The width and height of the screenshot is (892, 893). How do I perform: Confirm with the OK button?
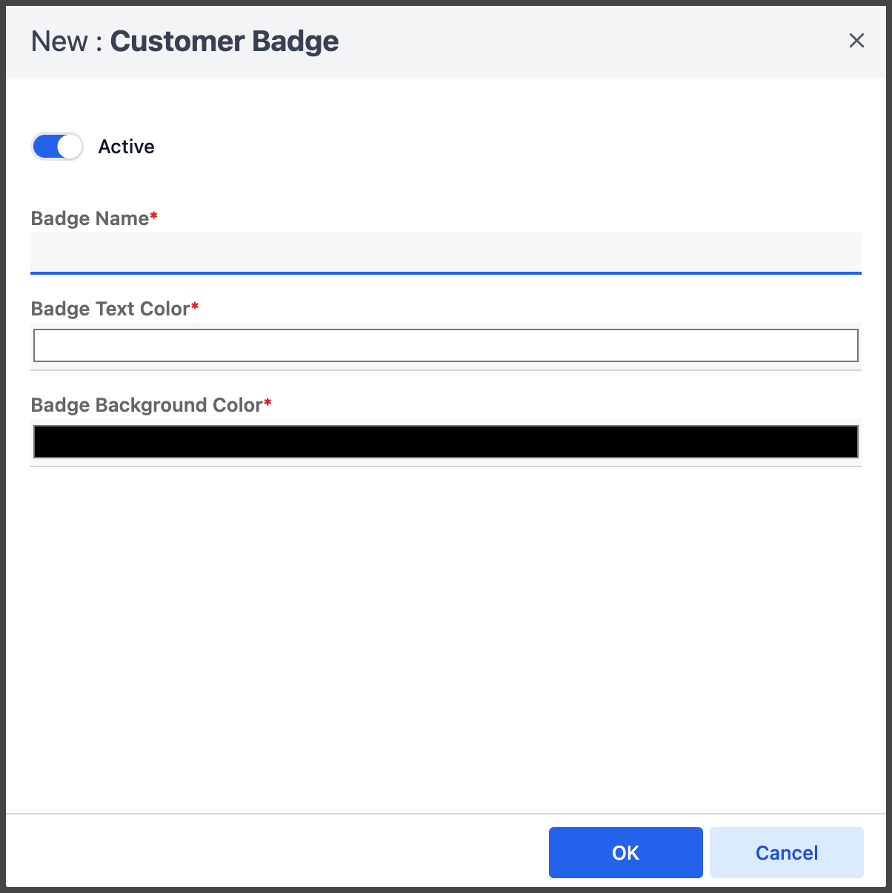pos(626,853)
